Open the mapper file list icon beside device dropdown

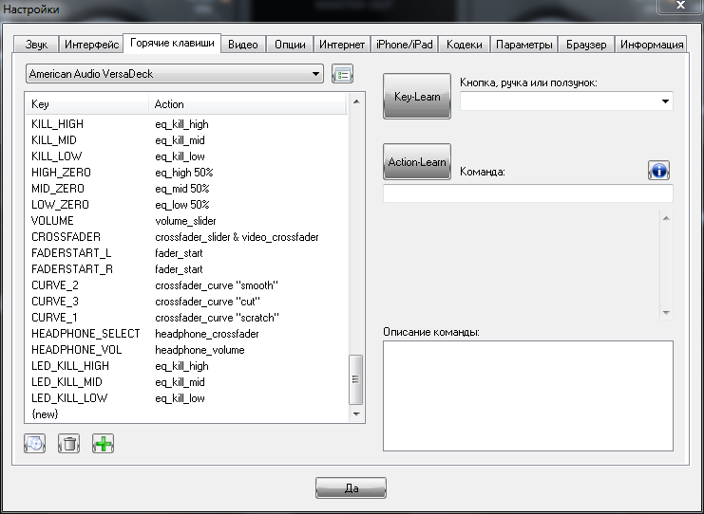click(x=343, y=74)
